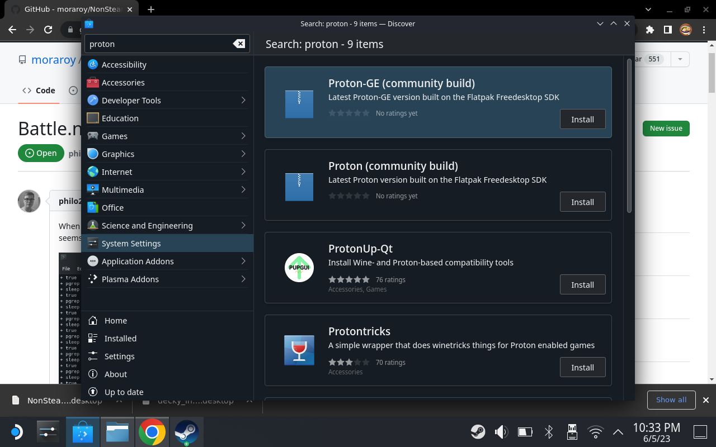716x447 pixels.
Task: Click the volume icon in the tray
Action: pyautogui.click(x=501, y=431)
